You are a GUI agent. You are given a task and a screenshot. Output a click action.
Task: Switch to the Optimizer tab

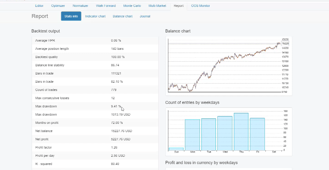coord(58,5)
